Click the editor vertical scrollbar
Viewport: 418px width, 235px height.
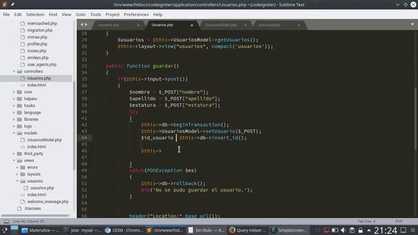coord(415,119)
